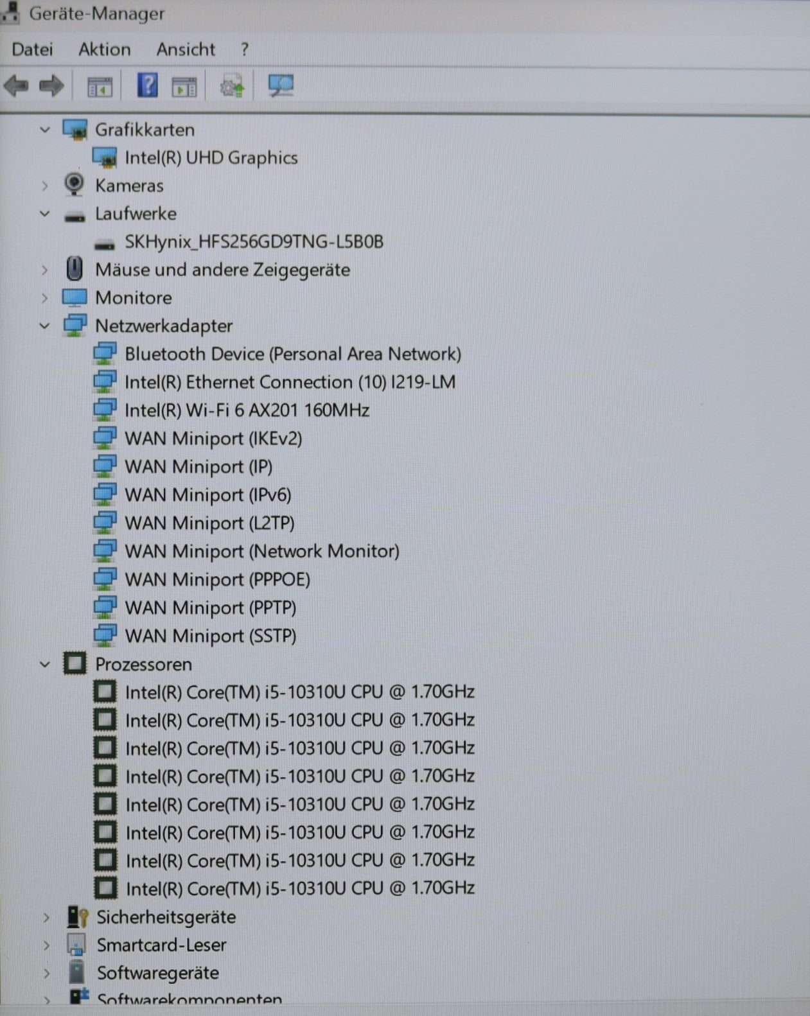Viewport: 810px width, 1016px height.
Task: Click the Update driver toolbar icon
Action: pos(232,85)
